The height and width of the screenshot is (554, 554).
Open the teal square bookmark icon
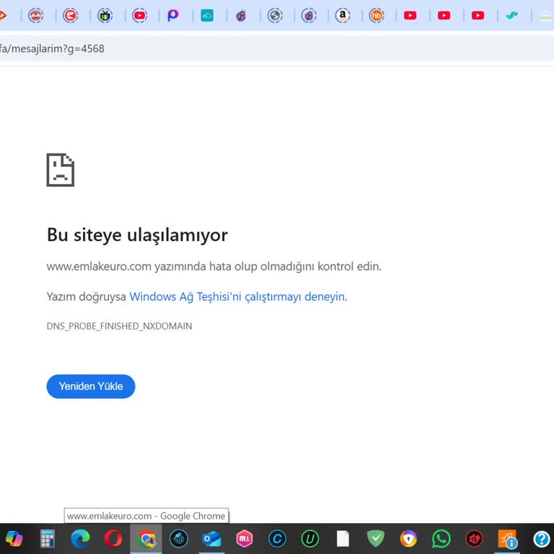click(x=207, y=16)
